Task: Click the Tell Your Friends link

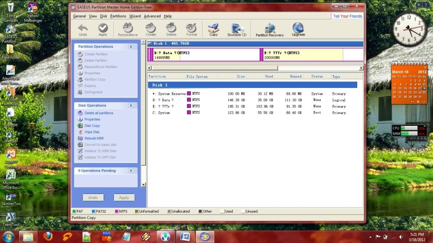Action: [x=348, y=16]
